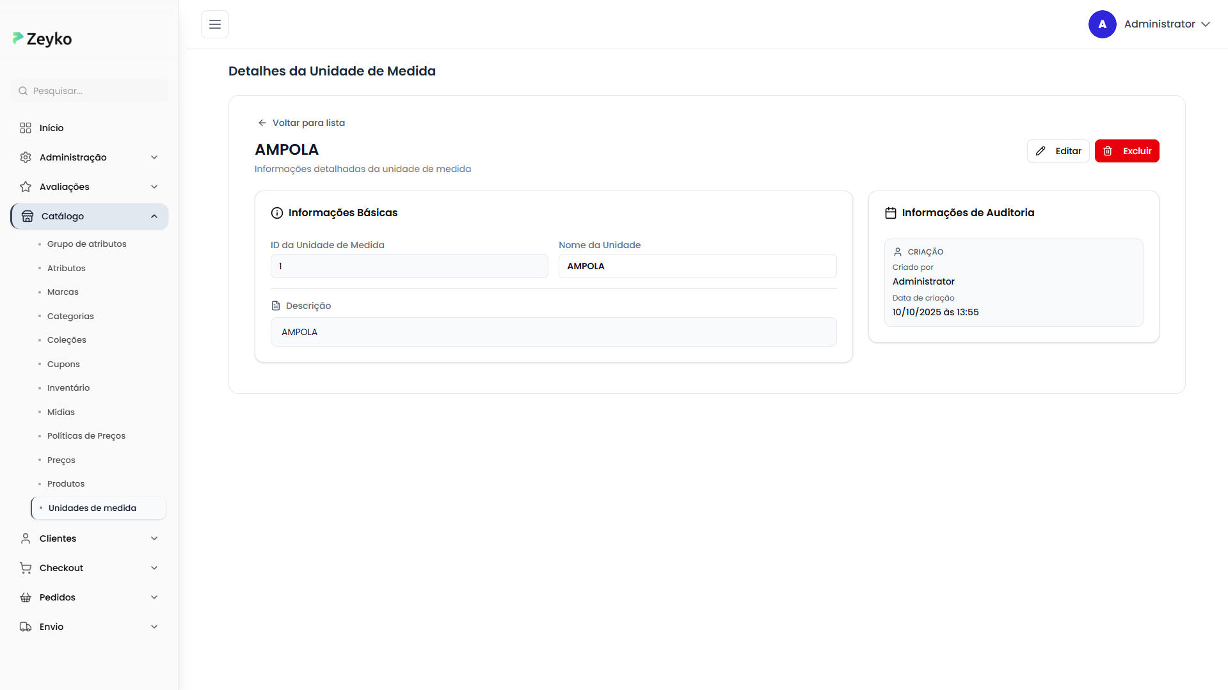Click the Início dashboard grid icon
The width and height of the screenshot is (1228, 690).
coord(26,128)
